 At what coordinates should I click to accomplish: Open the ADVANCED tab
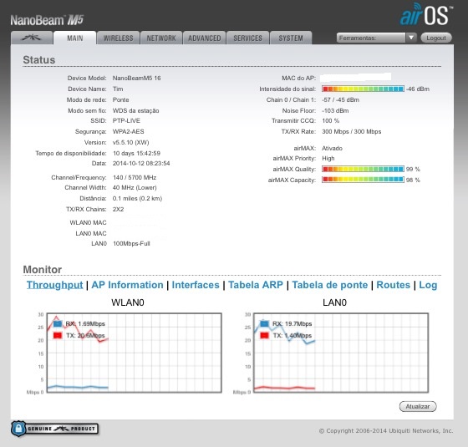pos(205,38)
